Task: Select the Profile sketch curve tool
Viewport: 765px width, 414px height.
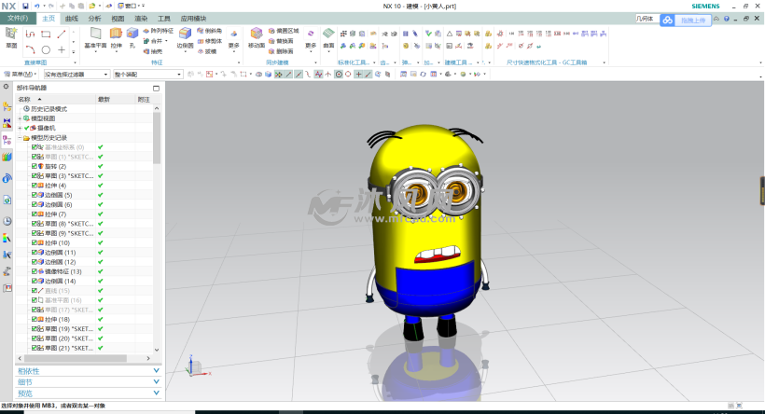Action: 30,34
